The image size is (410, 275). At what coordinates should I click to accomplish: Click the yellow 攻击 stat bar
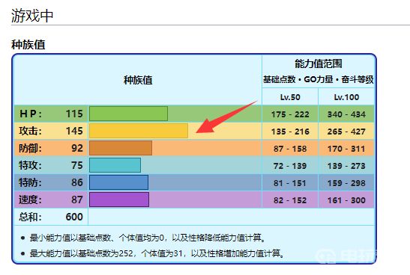[139, 131]
